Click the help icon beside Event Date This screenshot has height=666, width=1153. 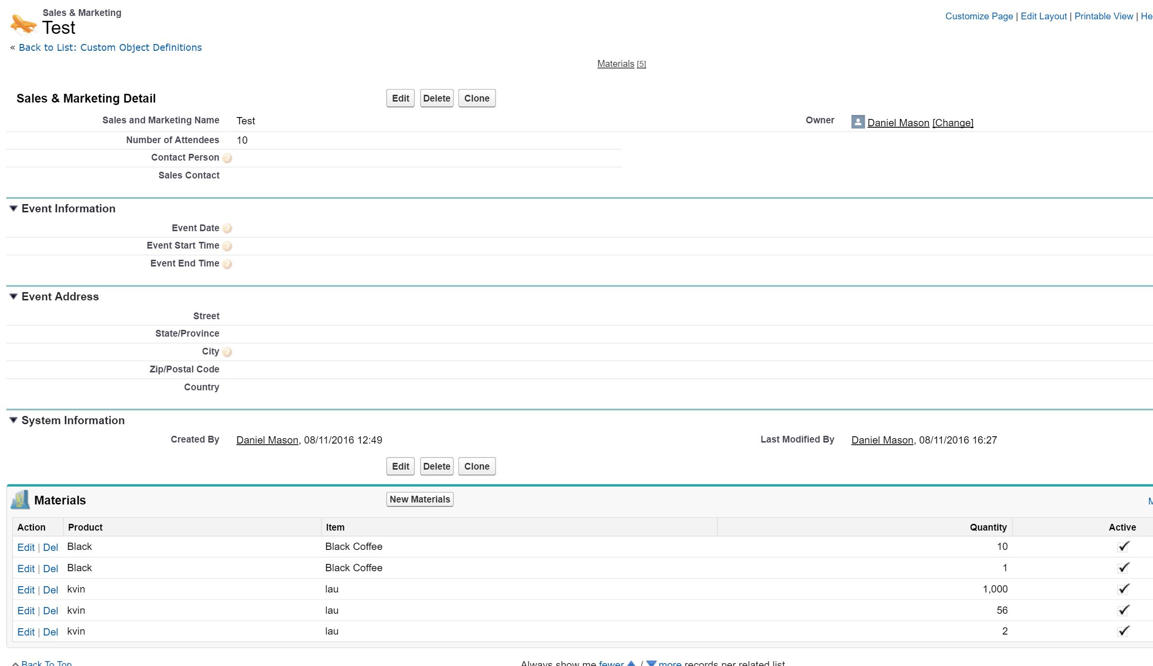click(x=227, y=228)
